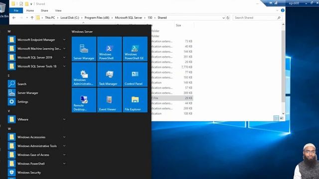
Task: Launch the Windows PowerShell tile
Action: (110, 49)
